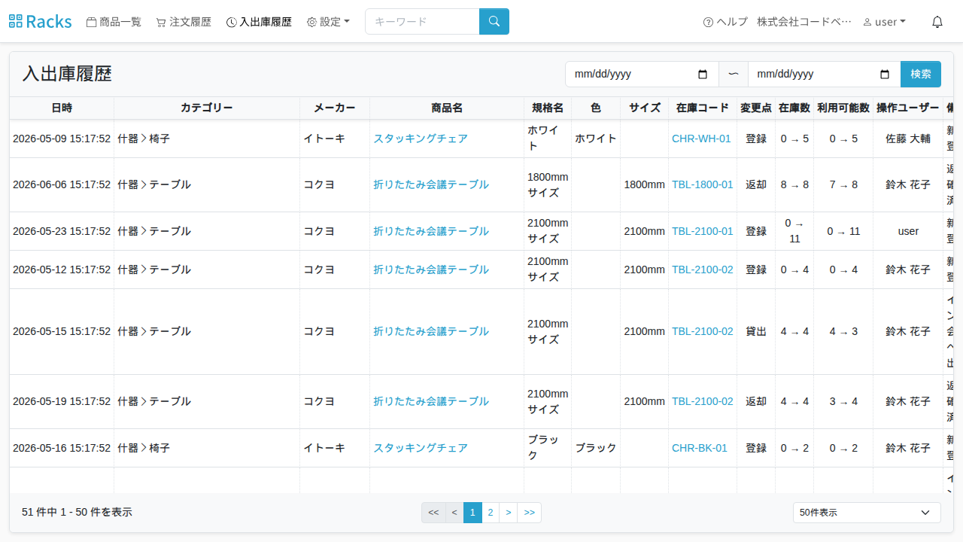Image resolution: width=963 pixels, height=542 pixels.
Task: Open the end date calendar picker icon
Action: 886,75
